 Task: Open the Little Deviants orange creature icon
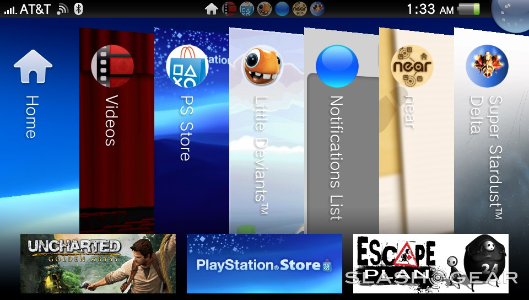262,66
